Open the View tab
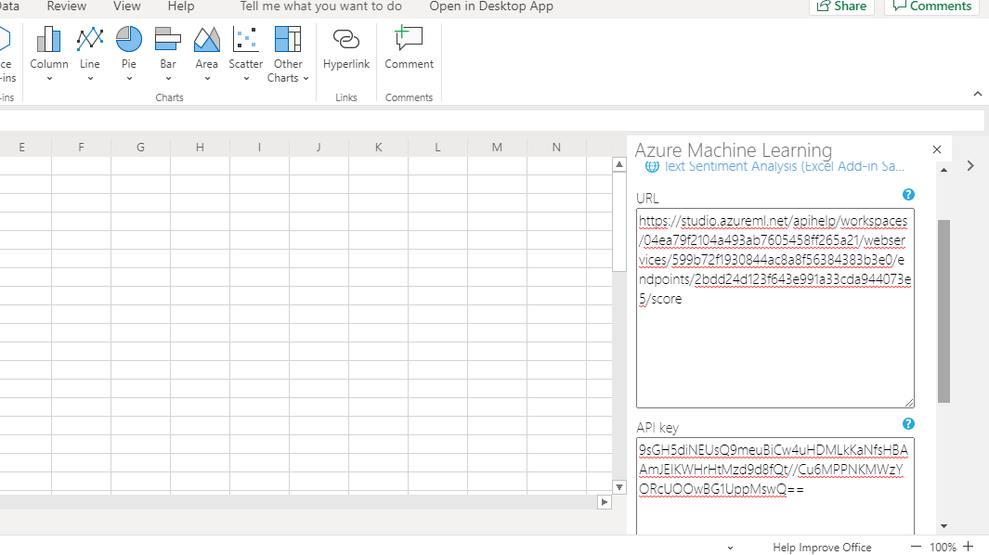 point(127,6)
